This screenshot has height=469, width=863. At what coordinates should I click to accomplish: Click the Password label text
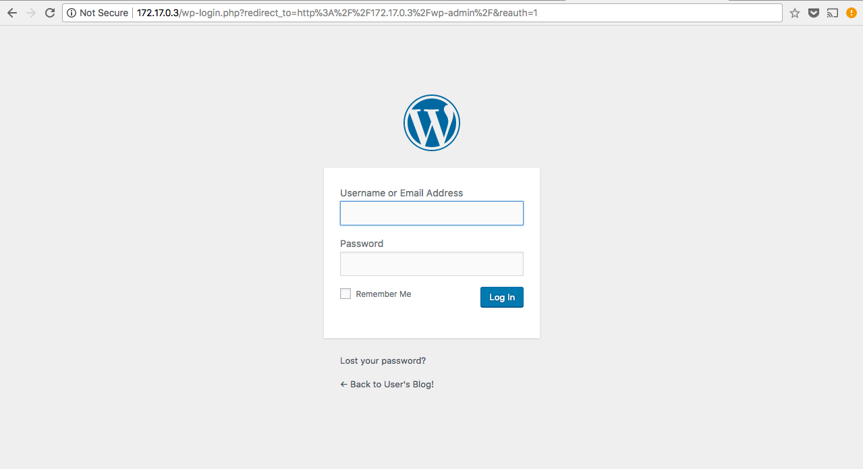pyautogui.click(x=362, y=244)
